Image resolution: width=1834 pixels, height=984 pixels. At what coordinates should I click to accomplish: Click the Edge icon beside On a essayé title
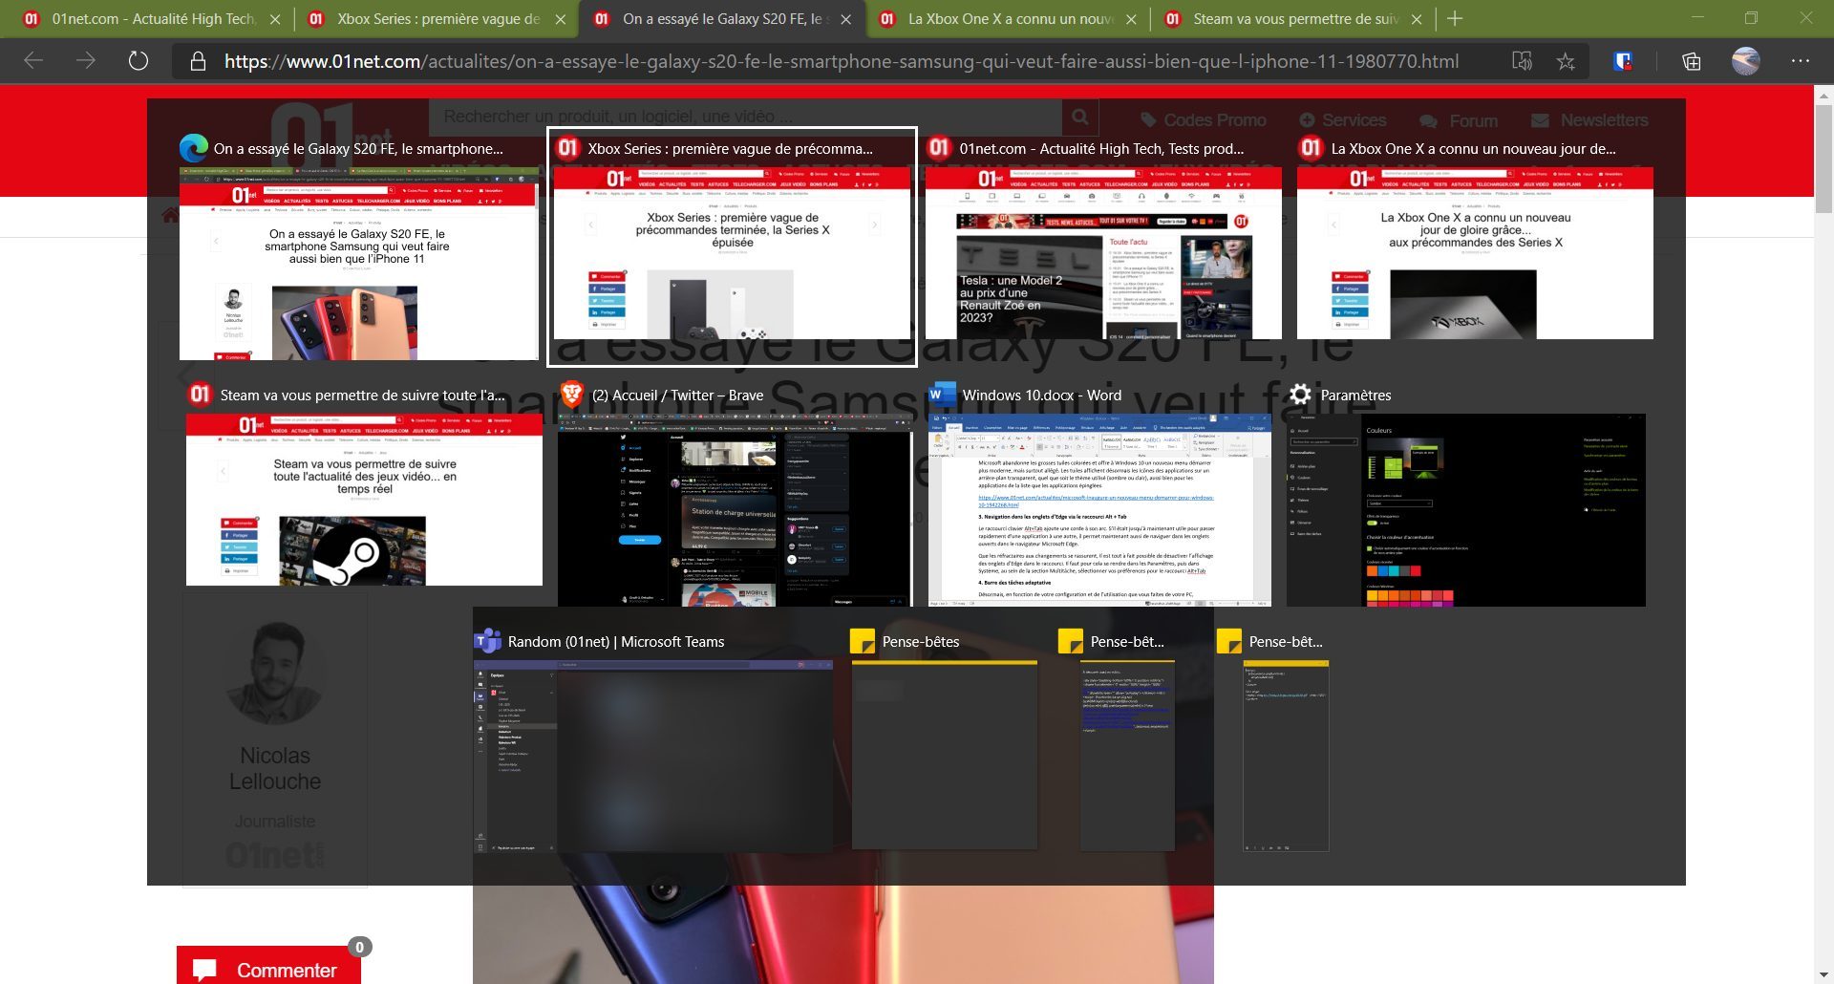tap(194, 148)
